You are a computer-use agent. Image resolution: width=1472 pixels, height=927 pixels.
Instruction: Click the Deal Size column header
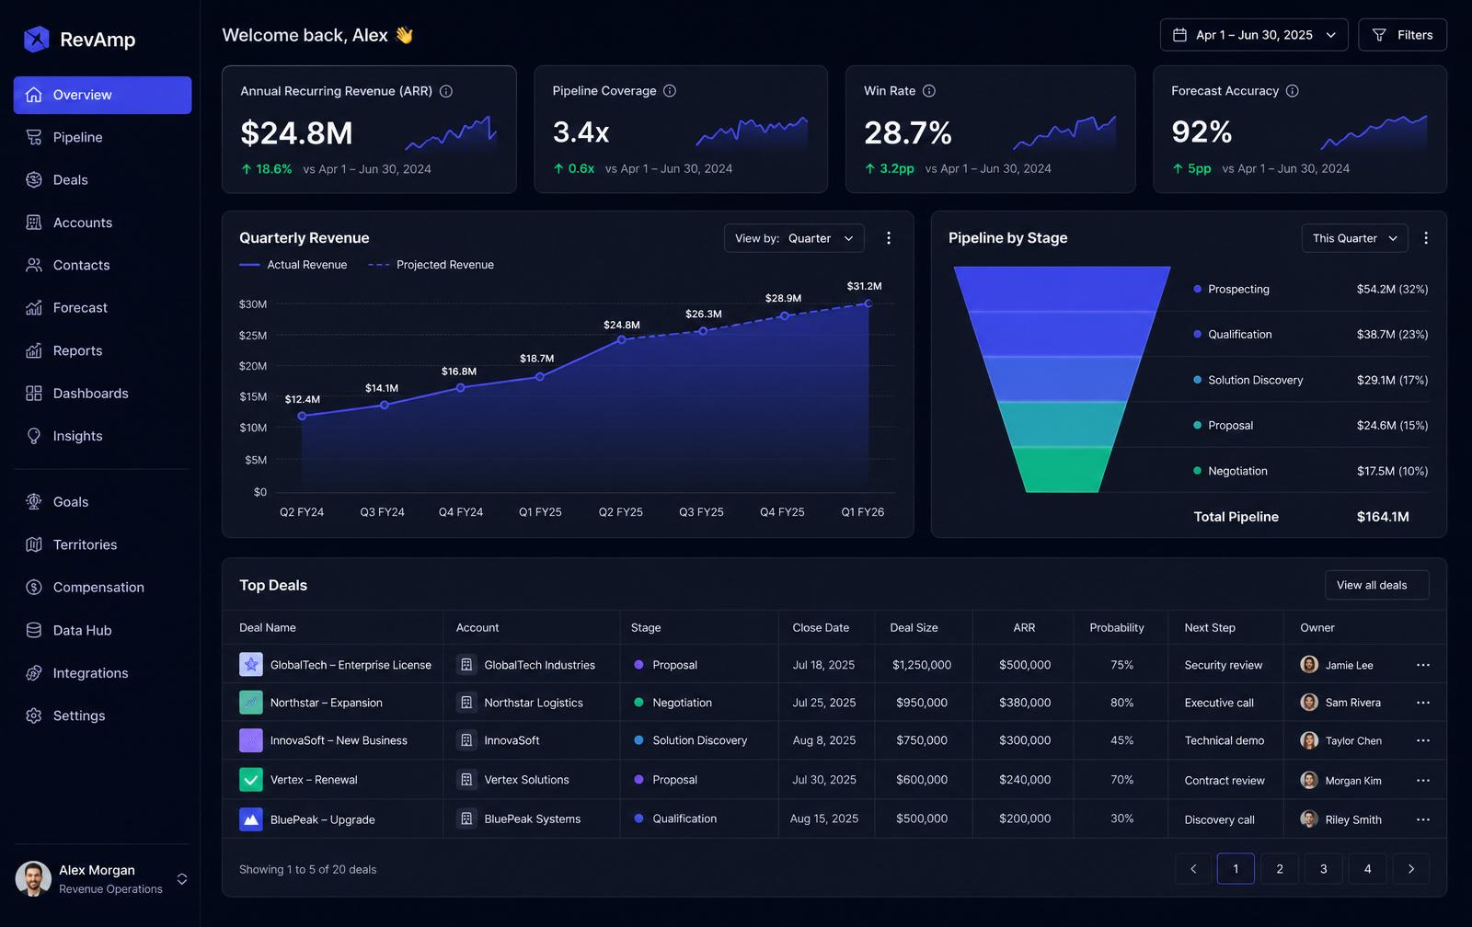point(914,627)
